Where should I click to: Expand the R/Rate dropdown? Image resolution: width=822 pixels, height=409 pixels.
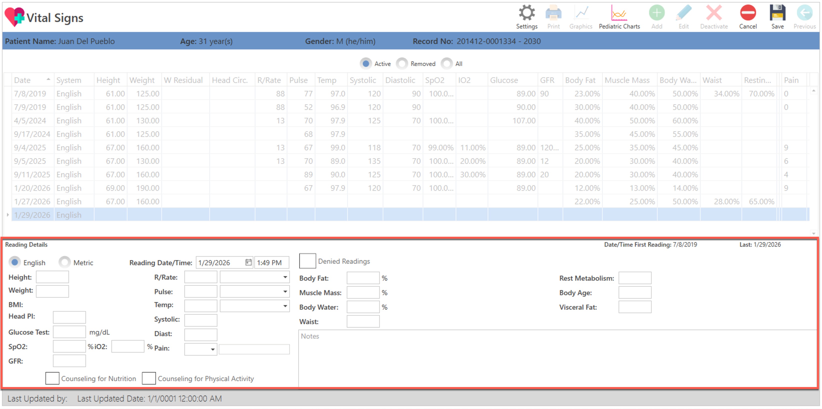pyautogui.click(x=285, y=277)
